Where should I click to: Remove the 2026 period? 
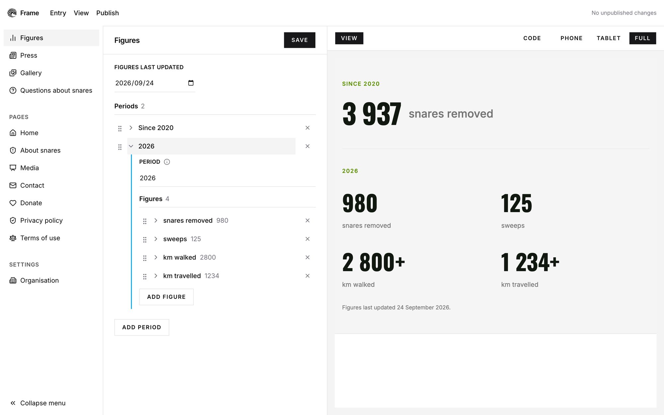(x=307, y=146)
